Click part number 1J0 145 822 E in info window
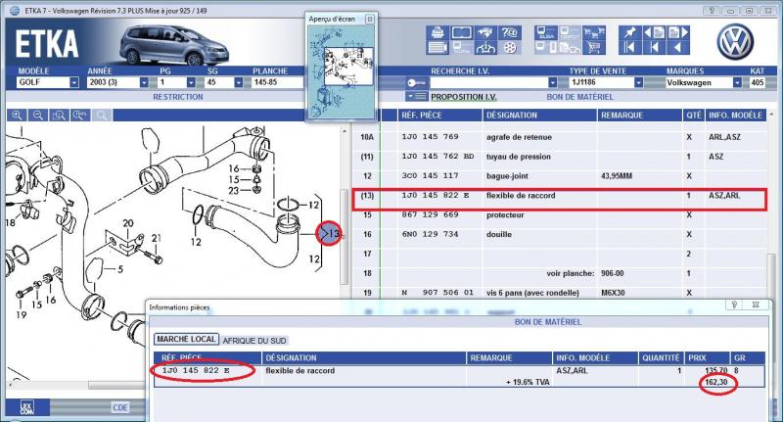 [196, 370]
